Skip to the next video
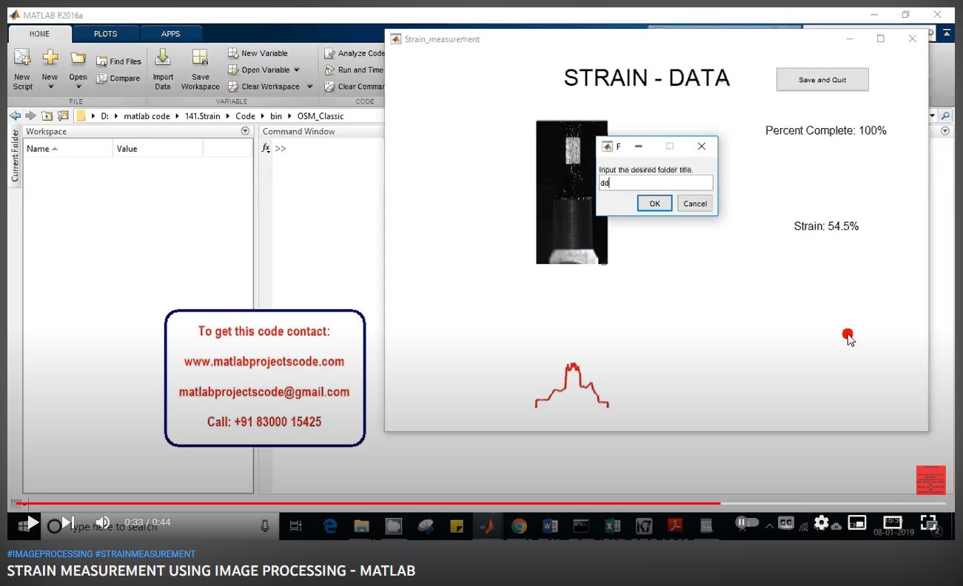Image resolution: width=963 pixels, height=586 pixels. [67, 523]
